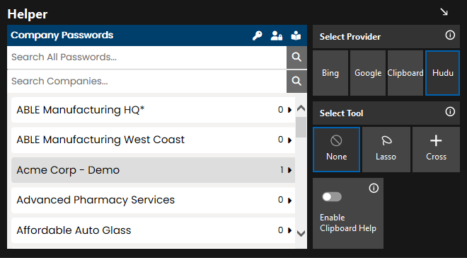Expand ABLE Manufacturing HQ* entry arrow
Image resolution: width=467 pixels, height=258 pixels.
click(289, 110)
